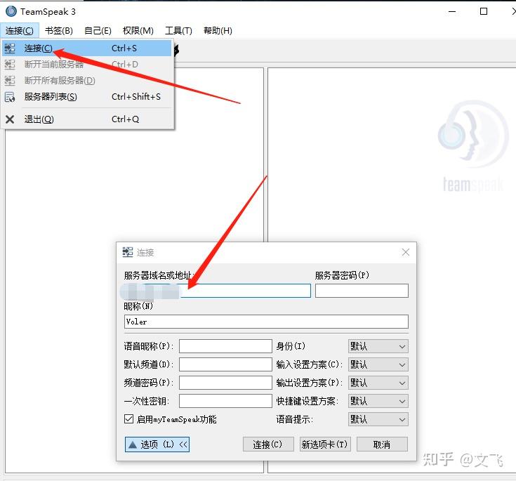Toggle 启用myTeamSpeak功能 checkbox
This screenshot has width=516, height=481.
[128, 419]
